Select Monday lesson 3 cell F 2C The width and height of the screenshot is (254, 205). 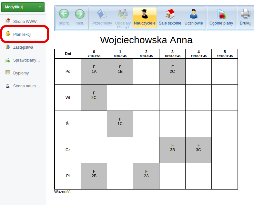pyautogui.click(x=172, y=71)
